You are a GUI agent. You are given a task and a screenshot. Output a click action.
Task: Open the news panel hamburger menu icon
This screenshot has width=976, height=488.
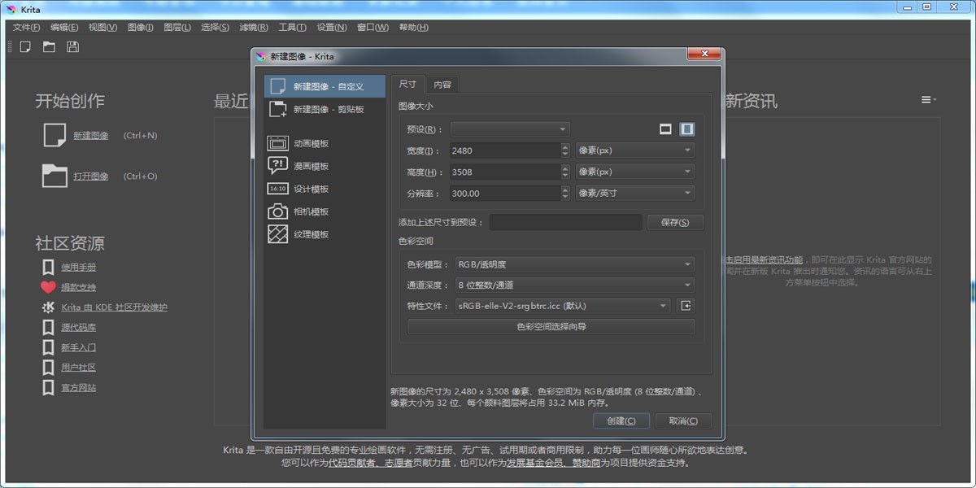(927, 98)
